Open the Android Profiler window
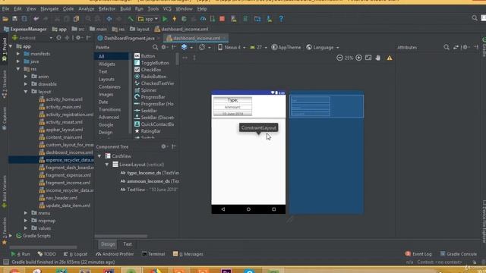 (115, 254)
